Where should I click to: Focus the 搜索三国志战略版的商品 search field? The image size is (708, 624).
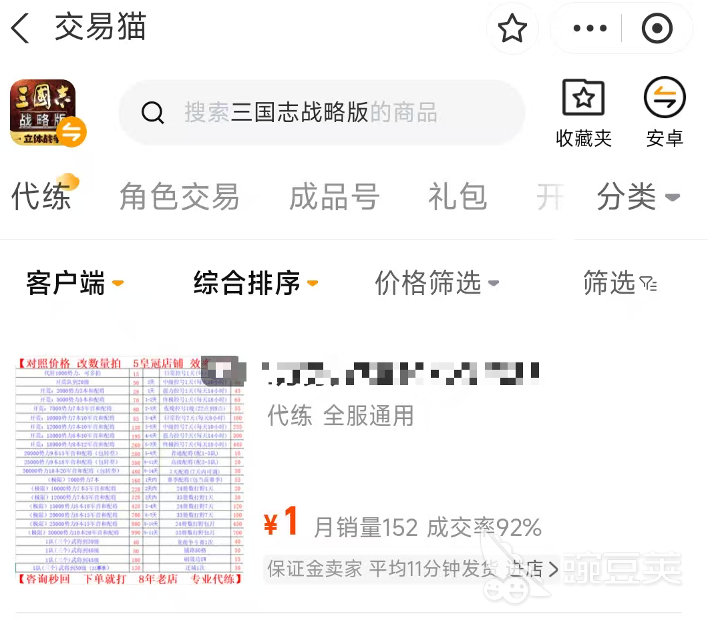tap(321, 112)
